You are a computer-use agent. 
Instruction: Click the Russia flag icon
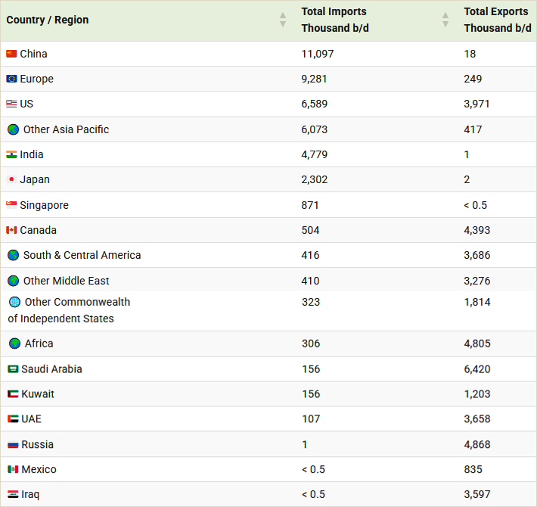(x=13, y=444)
